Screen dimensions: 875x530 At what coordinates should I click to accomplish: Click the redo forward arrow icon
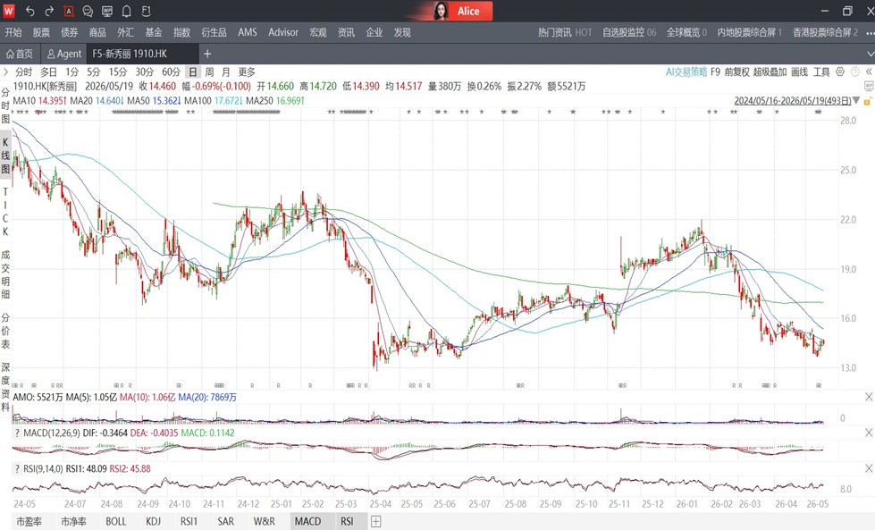49,11
